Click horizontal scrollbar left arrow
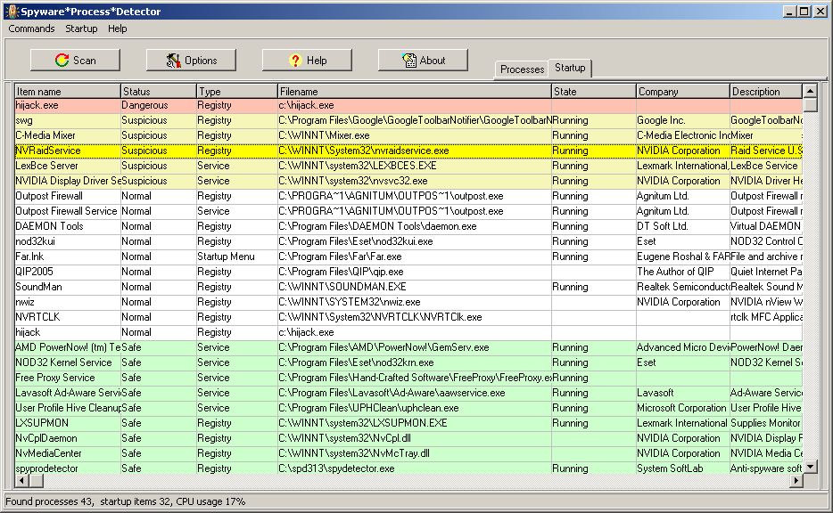Image resolution: width=833 pixels, height=513 pixels. coord(21,481)
